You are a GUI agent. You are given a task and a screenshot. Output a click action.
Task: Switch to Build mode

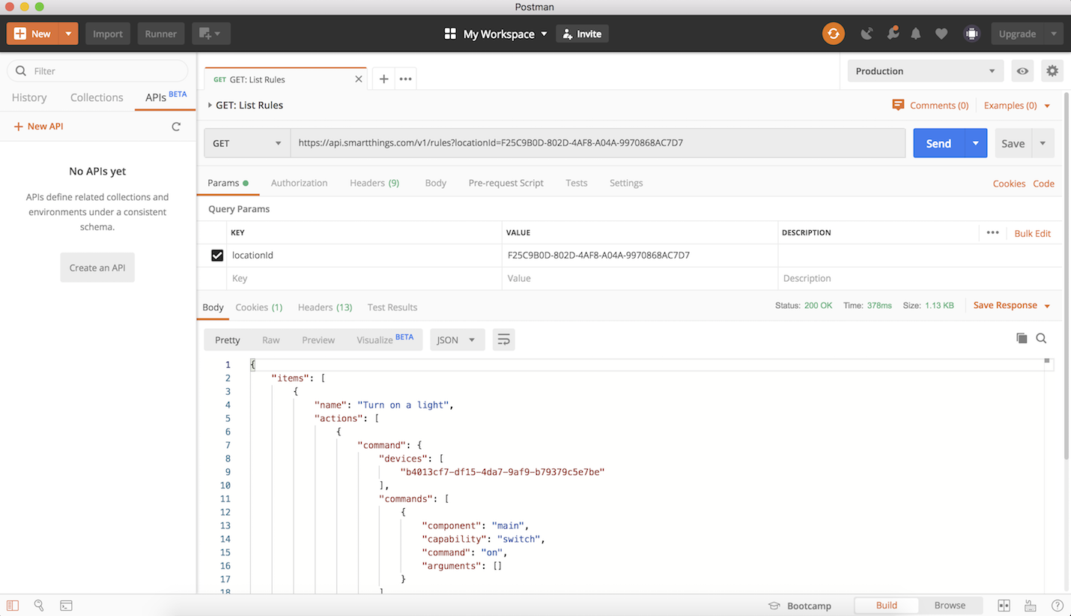point(886,606)
